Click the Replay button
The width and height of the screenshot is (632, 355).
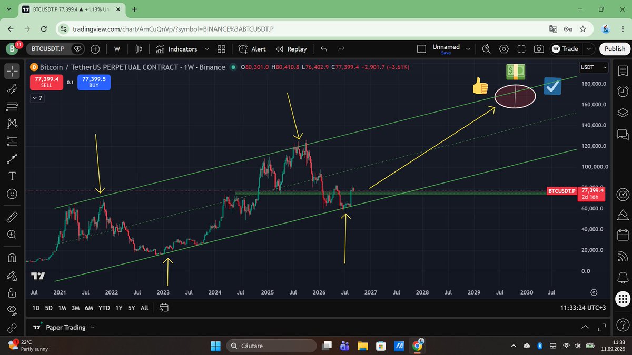291,49
